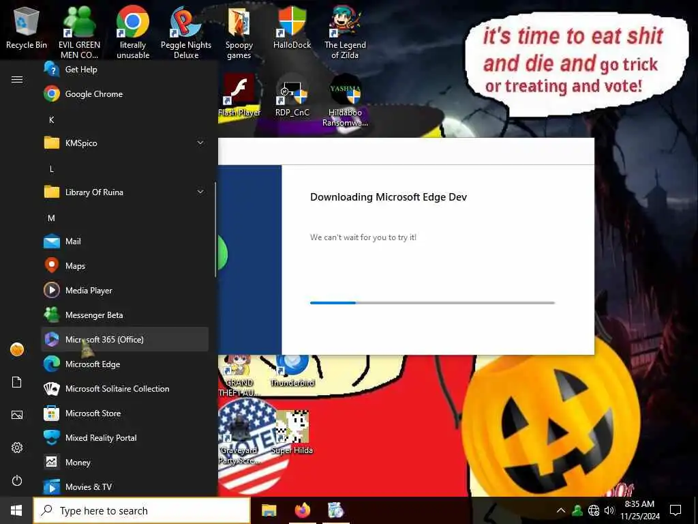Open Documents from Start sidebar
The width and height of the screenshot is (698, 524).
17,382
